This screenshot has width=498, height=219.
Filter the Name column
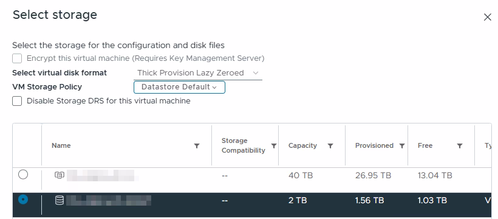pyautogui.click(x=197, y=146)
